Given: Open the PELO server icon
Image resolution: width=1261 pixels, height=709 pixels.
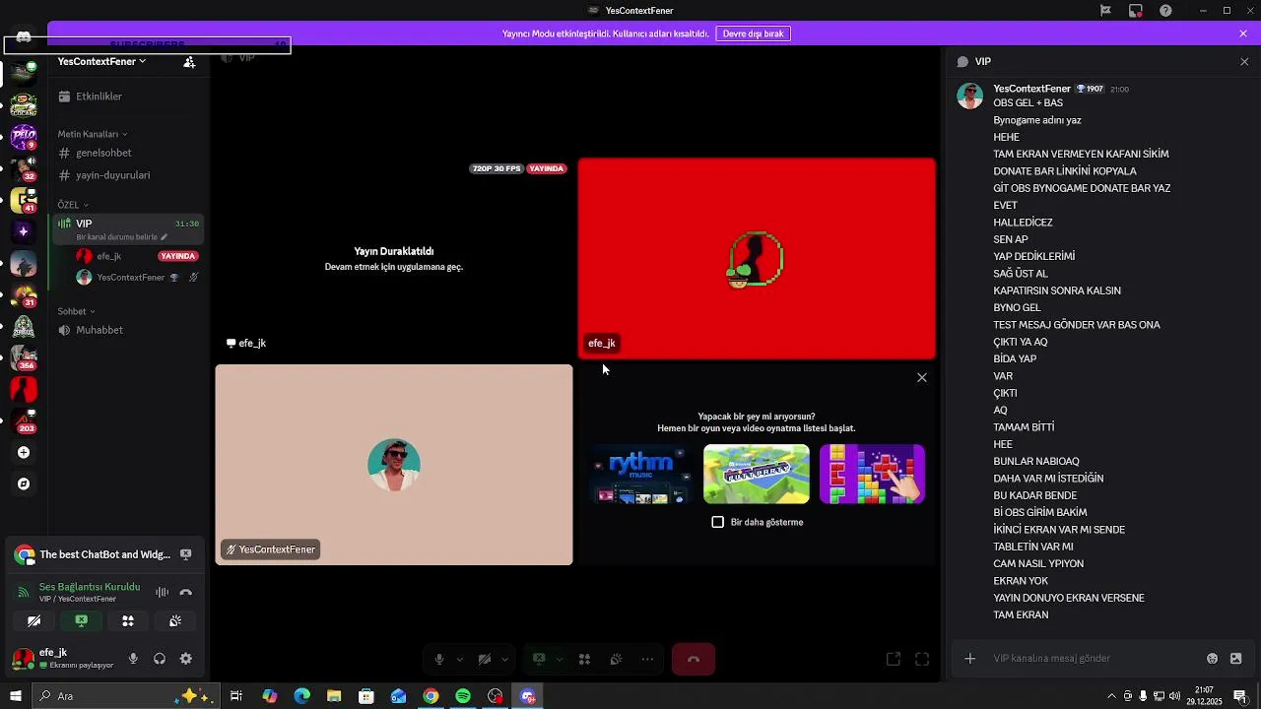Looking at the screenshot, I should [24, 136].
